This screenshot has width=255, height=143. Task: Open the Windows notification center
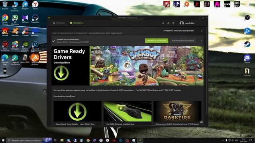coord(251,140)
